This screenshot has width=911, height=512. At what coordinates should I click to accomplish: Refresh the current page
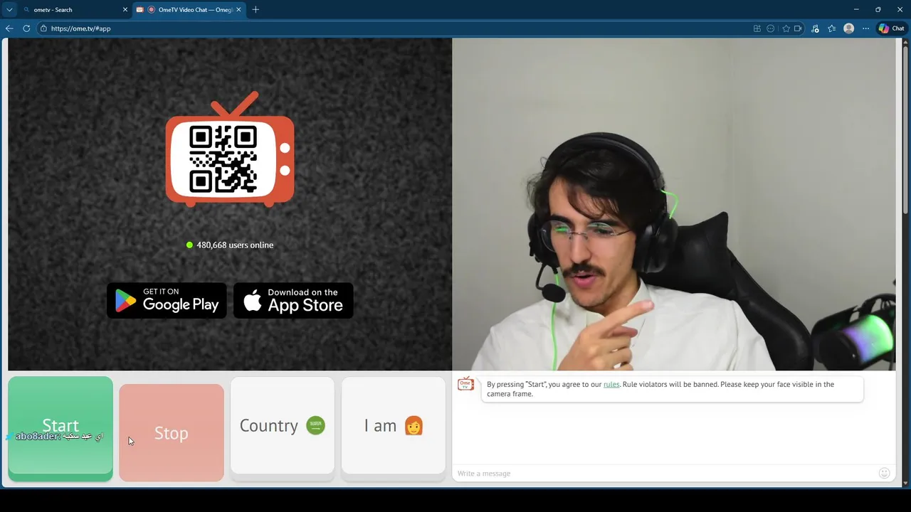(26, 28)
